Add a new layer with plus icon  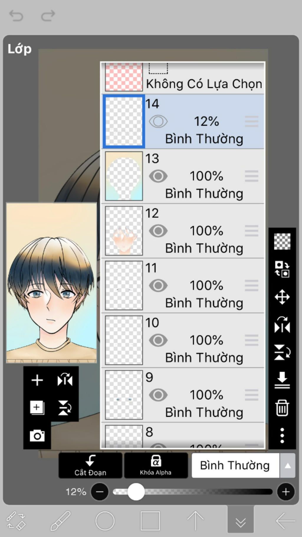(37, 380)
